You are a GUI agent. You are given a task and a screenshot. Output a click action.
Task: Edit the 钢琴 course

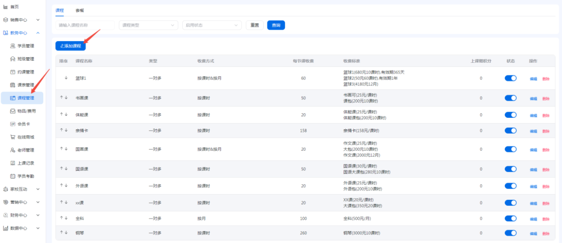(x=533, y=234)
